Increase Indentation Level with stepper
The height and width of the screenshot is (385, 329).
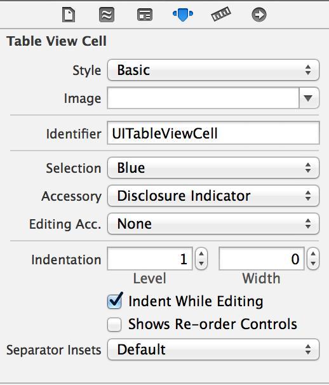click(201, 254)
